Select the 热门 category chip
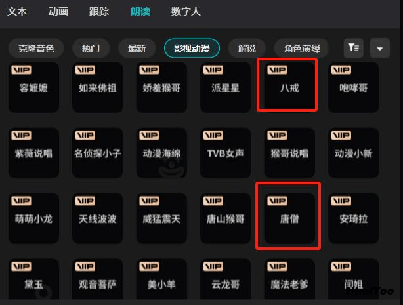Viewport: 403px width, 305px height. pos(91,49)
